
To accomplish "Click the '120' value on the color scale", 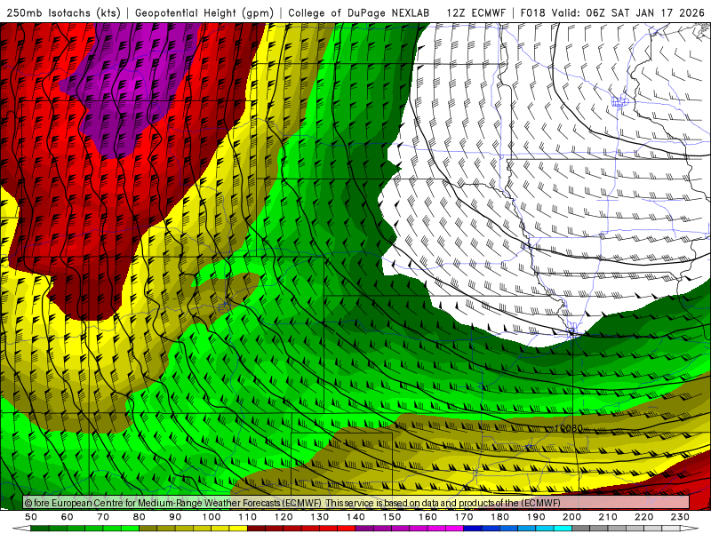I will (284, 517).
